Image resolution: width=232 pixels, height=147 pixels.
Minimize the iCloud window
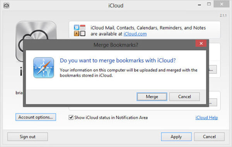pyautogui.click(x=200, y=5)
